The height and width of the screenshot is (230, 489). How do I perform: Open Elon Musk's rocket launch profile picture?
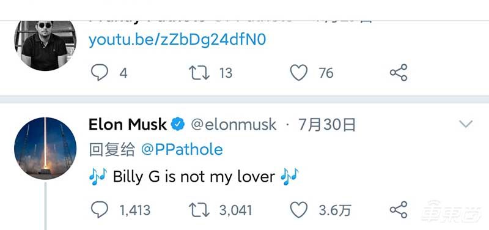click(x=45, y=148)
